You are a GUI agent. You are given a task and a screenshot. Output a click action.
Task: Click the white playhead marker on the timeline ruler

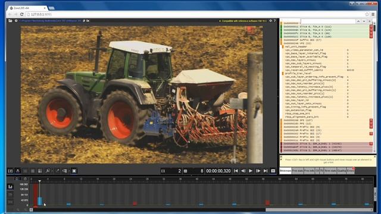[40, 181]
